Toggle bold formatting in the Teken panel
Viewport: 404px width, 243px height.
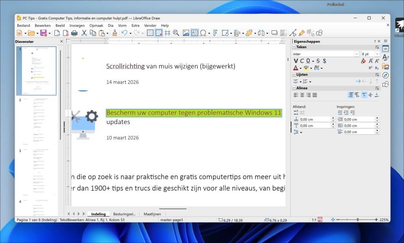[296, 61]
